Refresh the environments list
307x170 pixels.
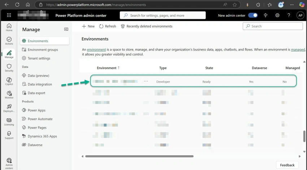click(108, 26)
